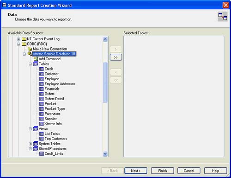Click the Credit_Limits stored procedure icon
The image size is (231, 178).
(x=42, y=154)
